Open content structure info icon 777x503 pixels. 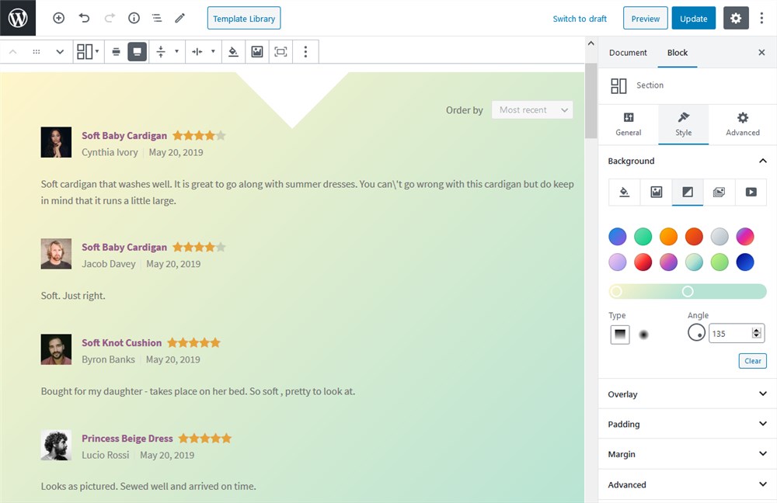(x=134, y=19)
